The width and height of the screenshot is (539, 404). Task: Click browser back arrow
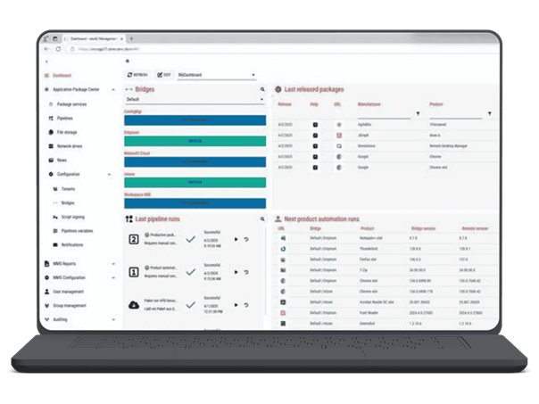point(46,49)
